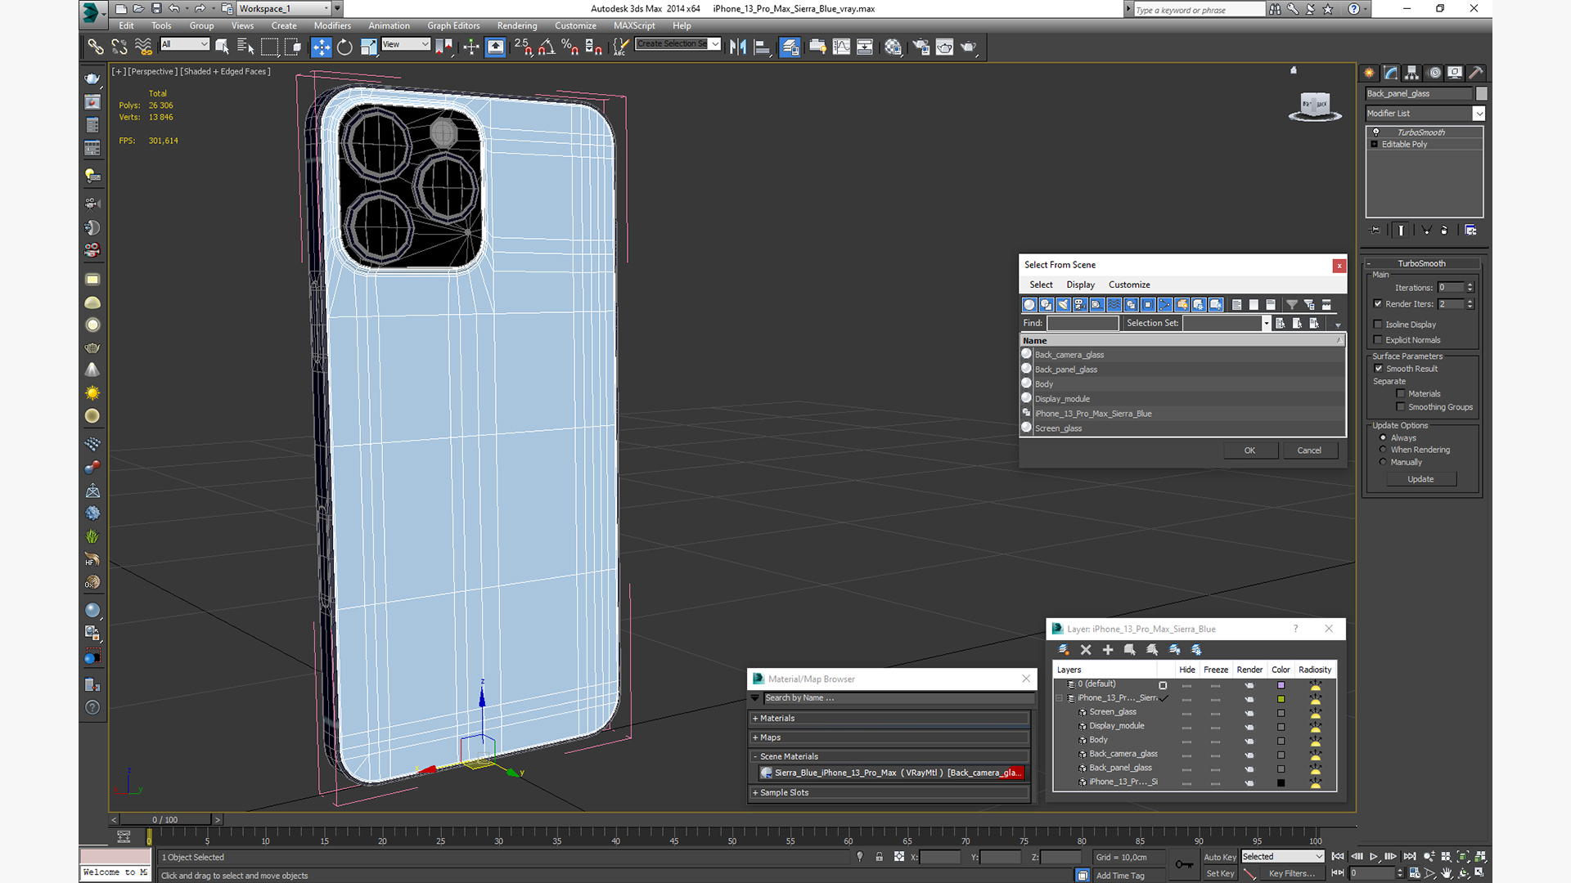Click the Select by Name toolbar icon

pos(245,47)
